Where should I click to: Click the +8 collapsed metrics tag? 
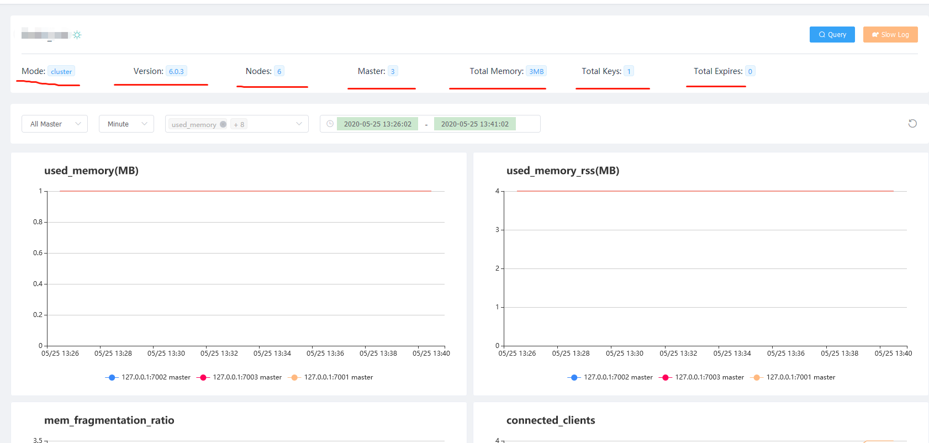(239, 124)
